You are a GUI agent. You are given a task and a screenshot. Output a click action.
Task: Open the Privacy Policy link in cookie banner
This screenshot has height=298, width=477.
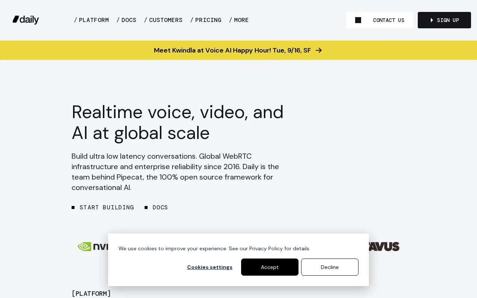(x=266, y=248)
